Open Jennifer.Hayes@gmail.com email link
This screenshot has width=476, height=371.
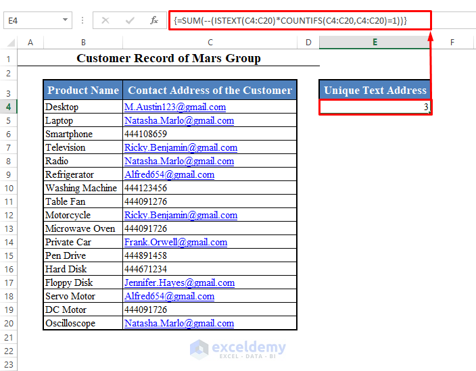(x=179, y=282)
